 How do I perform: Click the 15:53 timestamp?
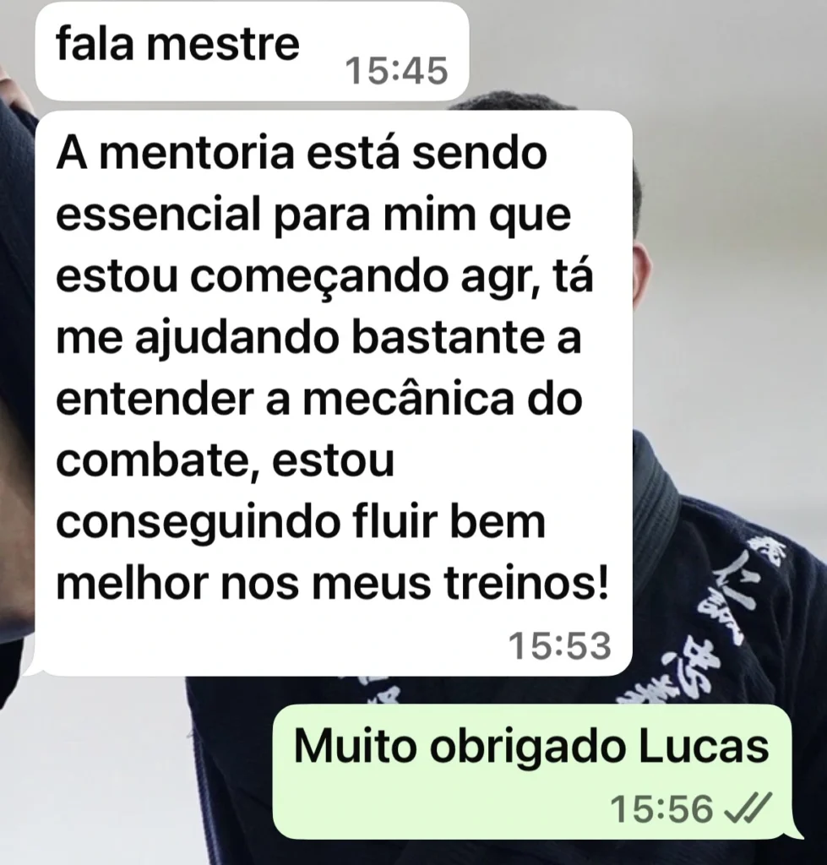click(559, 645)
